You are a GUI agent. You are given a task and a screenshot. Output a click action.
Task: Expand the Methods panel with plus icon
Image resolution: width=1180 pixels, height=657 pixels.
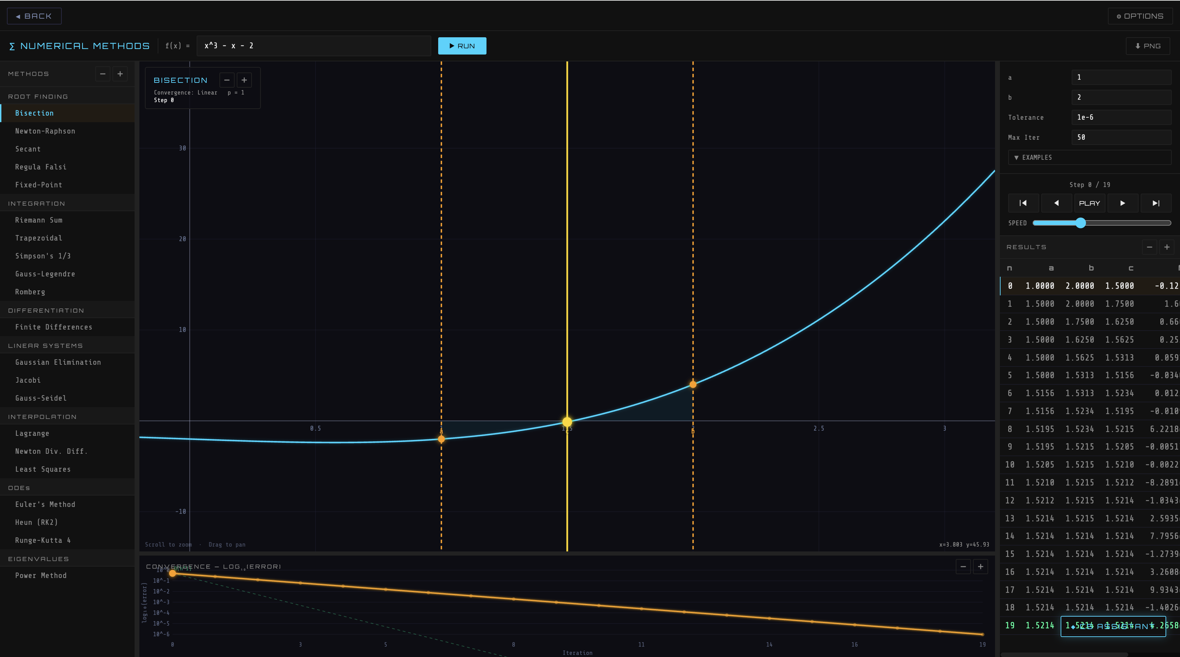[120, 74]
